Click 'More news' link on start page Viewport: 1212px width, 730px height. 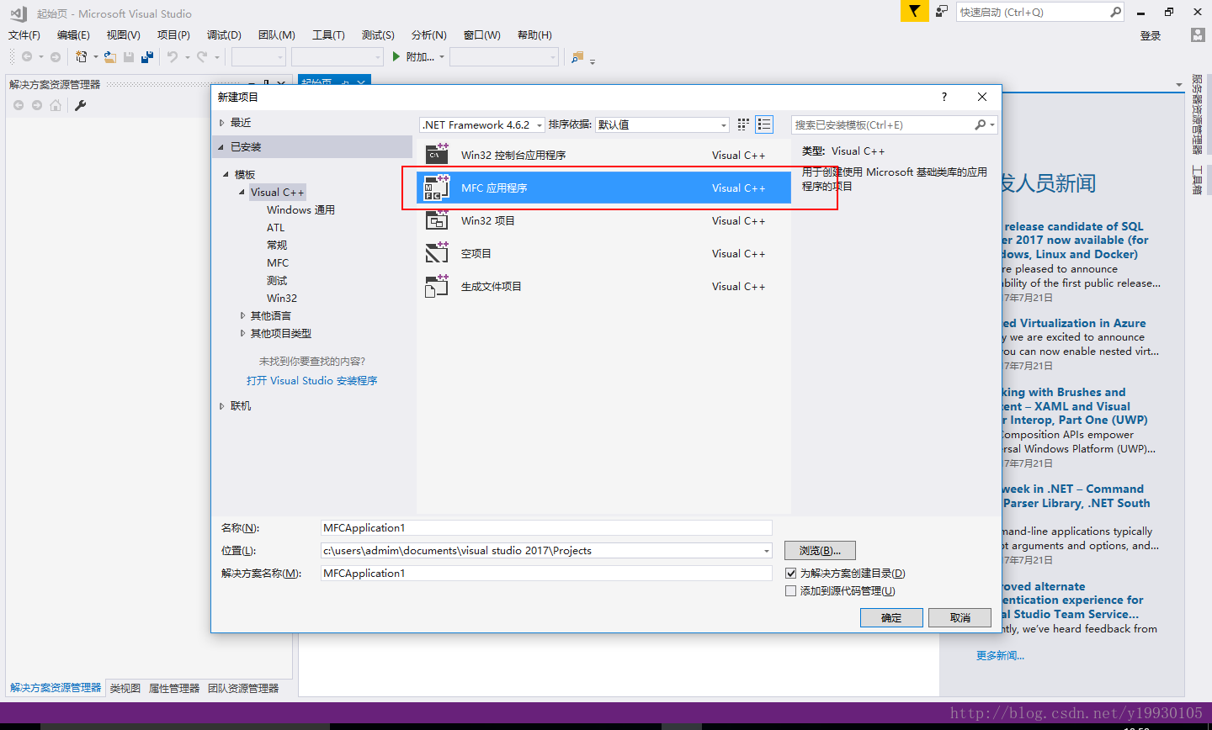[x=1000, y=655]
